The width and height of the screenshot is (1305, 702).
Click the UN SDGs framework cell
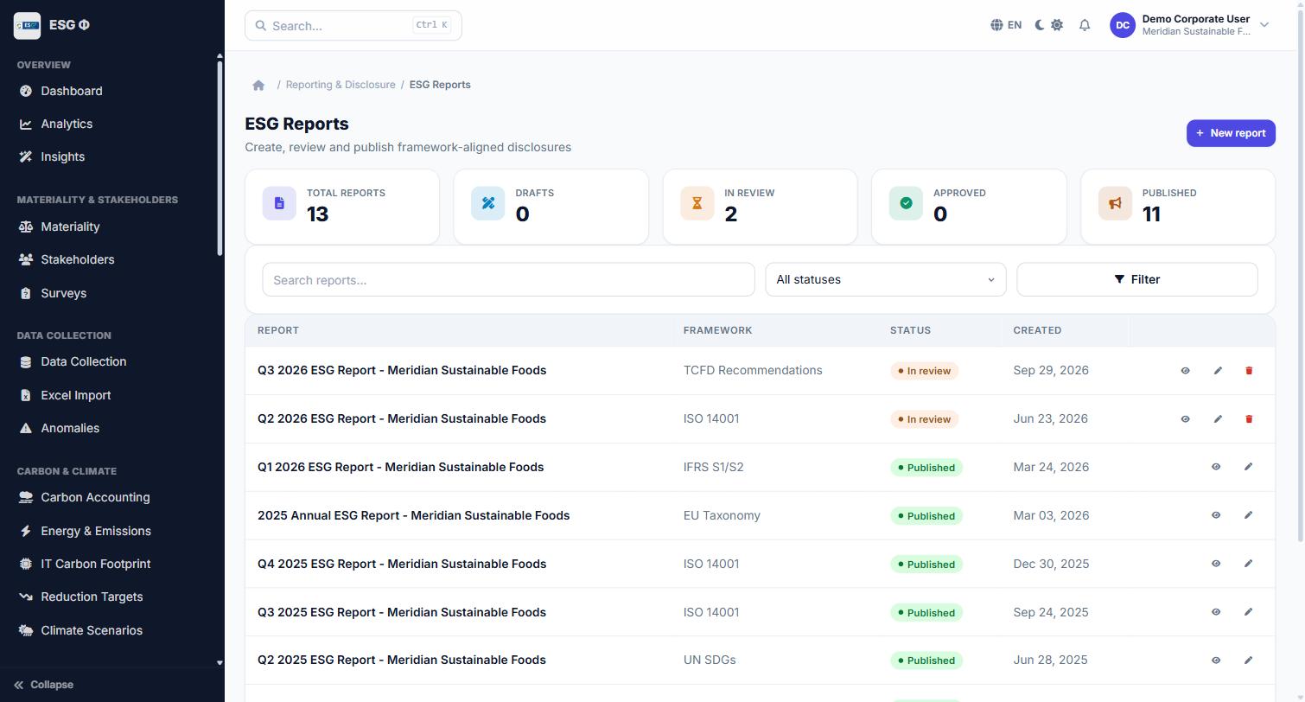pyautogui.click(x=710, y=660)
